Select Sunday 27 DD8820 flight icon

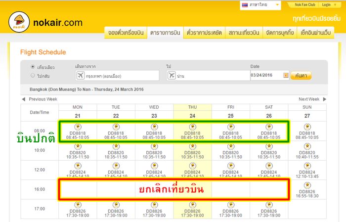pyautogui.click(x=307, y=146)
